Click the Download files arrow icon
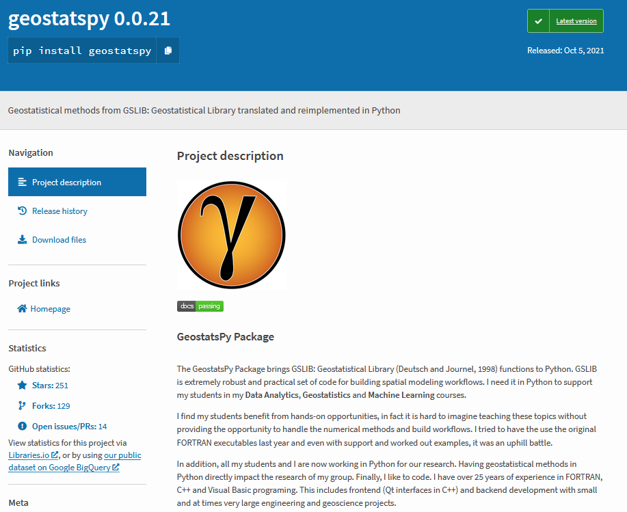627x512 pixels. coord(22,239)
